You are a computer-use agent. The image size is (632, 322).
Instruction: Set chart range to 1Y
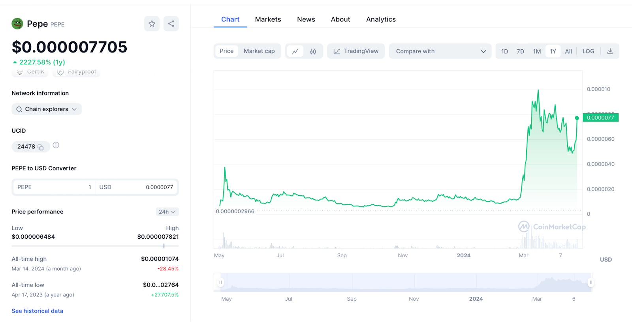553,51
